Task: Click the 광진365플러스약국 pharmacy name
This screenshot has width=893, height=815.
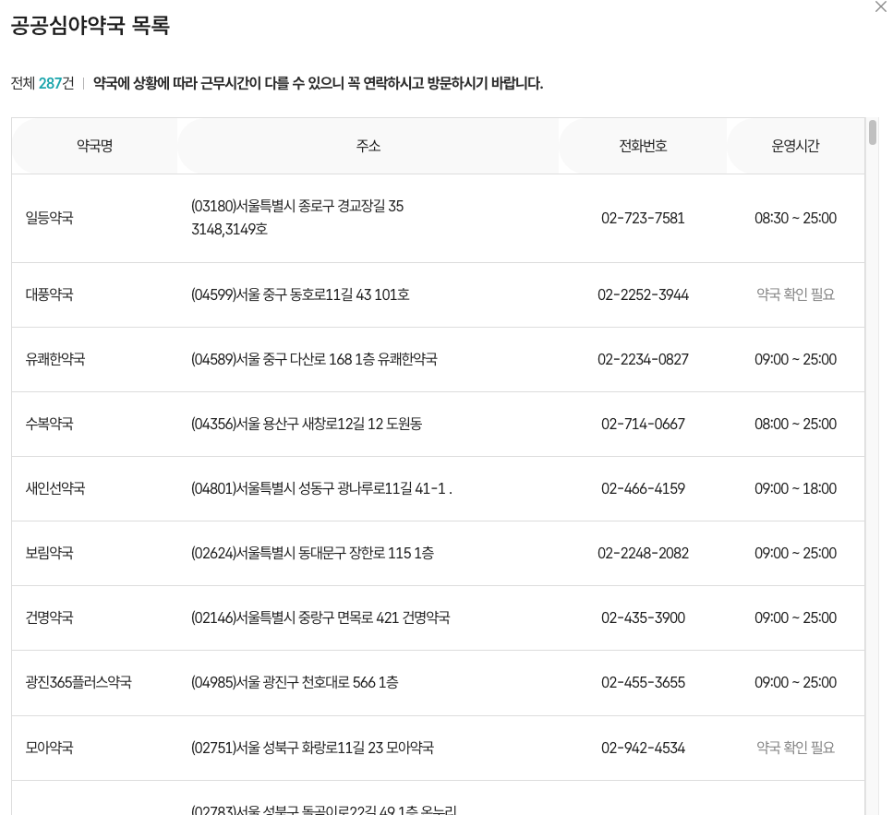Action: [x=78, y=683]
